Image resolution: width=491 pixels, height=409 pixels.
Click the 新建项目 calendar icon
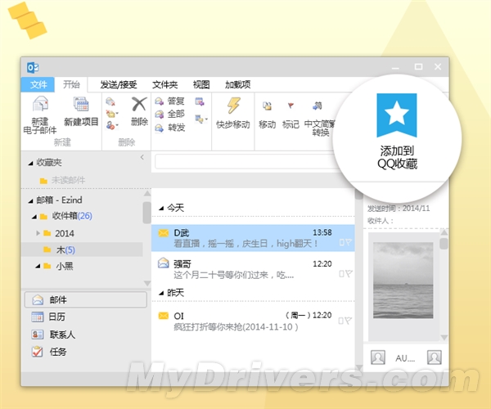pyautogui.click(x=81, y=104)
